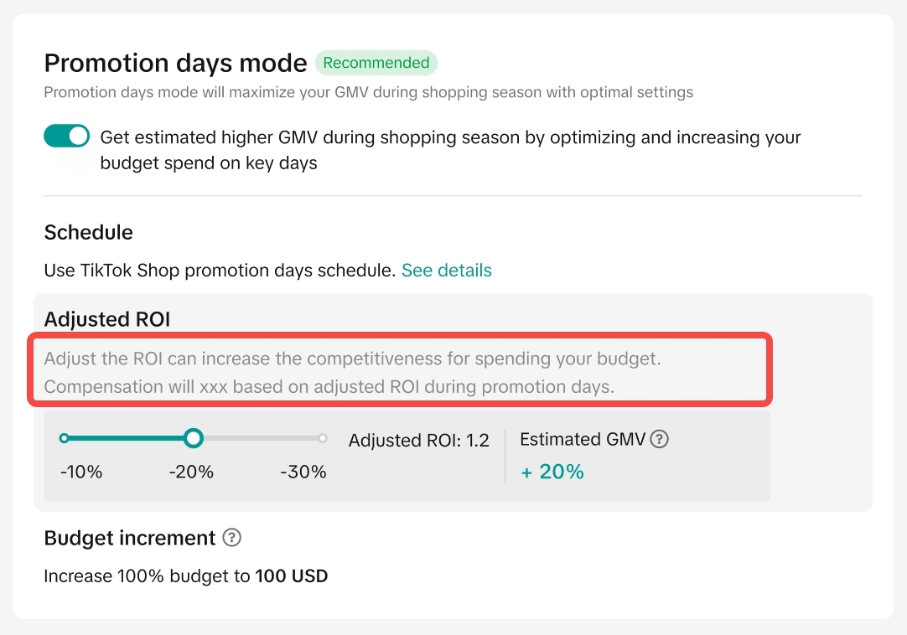Click the -10% label under the slider
This screenshot has height=635, width=907.
[x=81, y=472]
